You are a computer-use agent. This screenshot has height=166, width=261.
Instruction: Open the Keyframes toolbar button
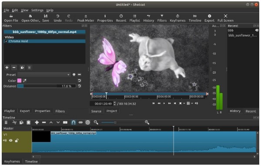pos(177,18)
